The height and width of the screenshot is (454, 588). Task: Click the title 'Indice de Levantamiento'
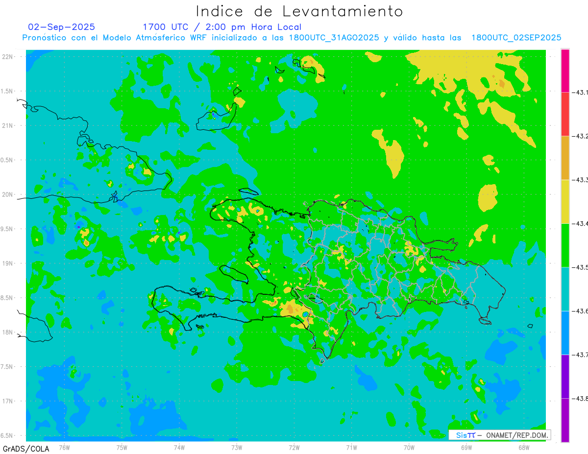pyautogui.click(x=299, y=11)
